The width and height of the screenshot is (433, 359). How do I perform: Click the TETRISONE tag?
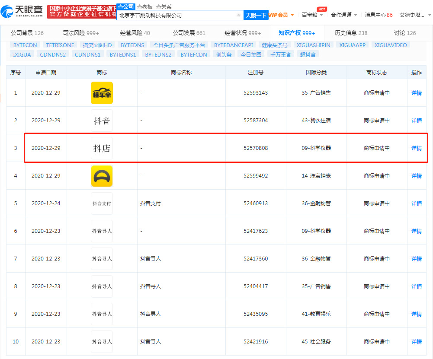click(60, 45)
